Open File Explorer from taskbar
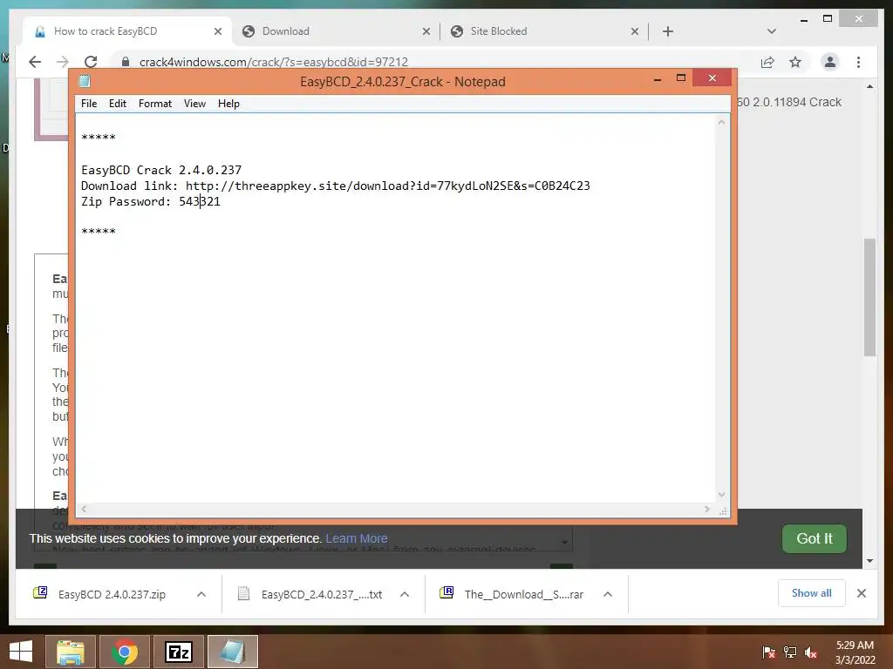This screenshot has height=669, width=893. [70, 652]
